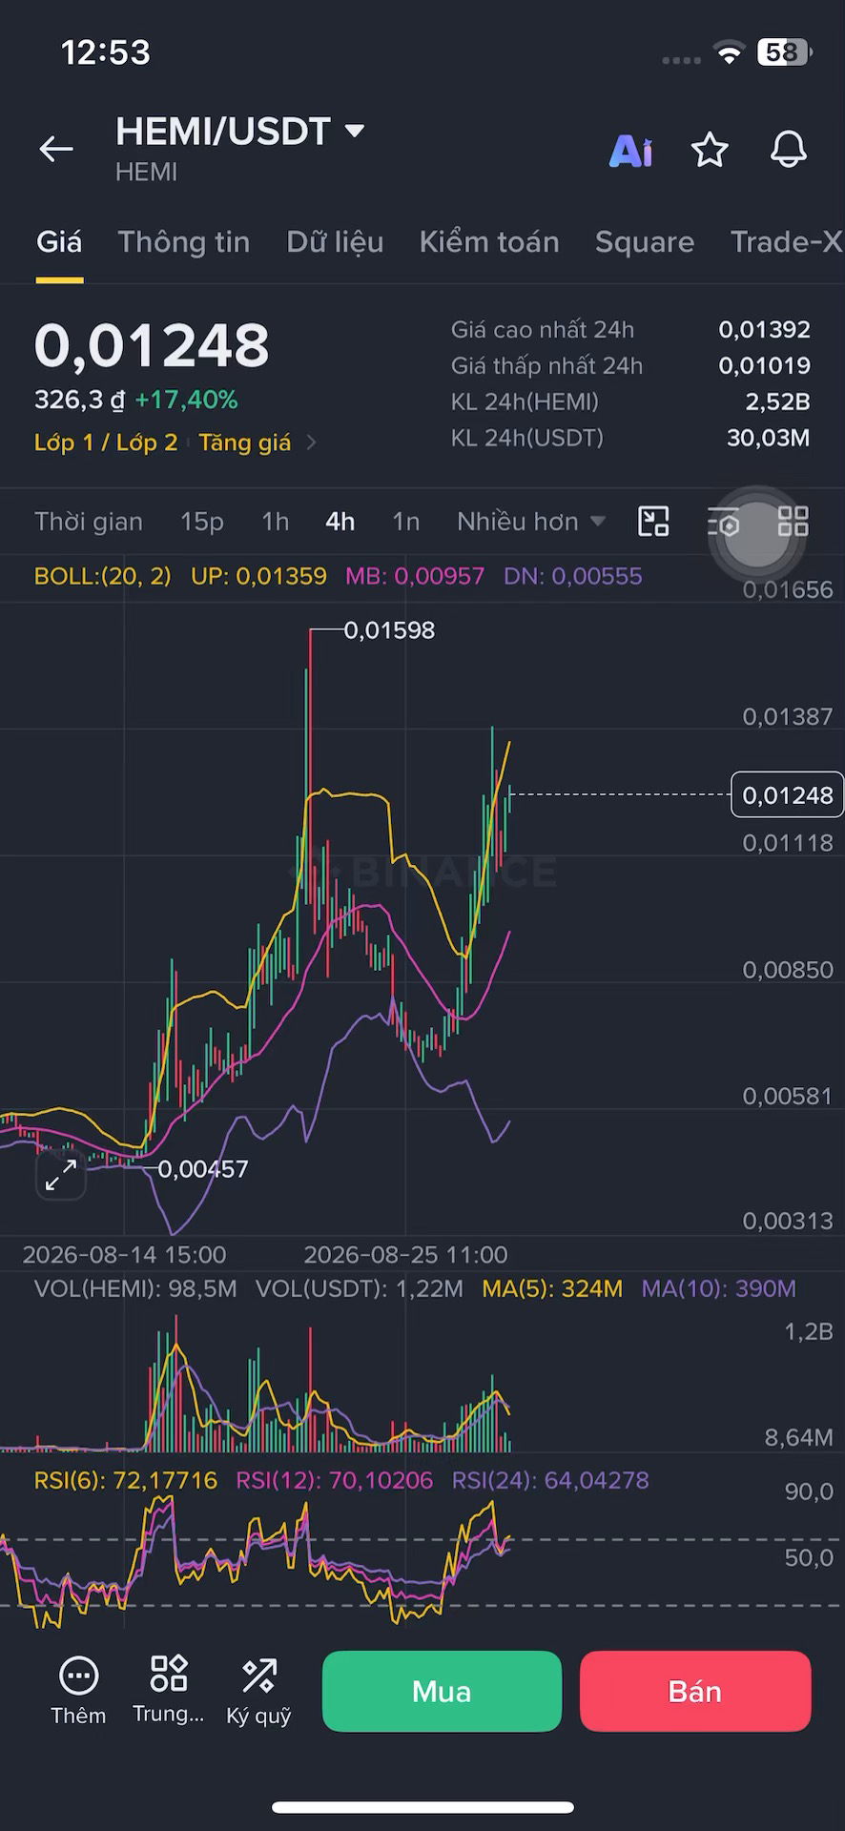Select the Thời gian chart mode
This screenshot has height=1831, width=845.
pyautogui.click(x=89, y=522)
